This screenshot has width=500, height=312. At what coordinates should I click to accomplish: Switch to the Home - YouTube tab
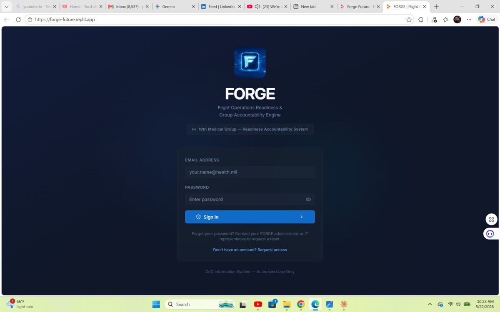point(82,7)
